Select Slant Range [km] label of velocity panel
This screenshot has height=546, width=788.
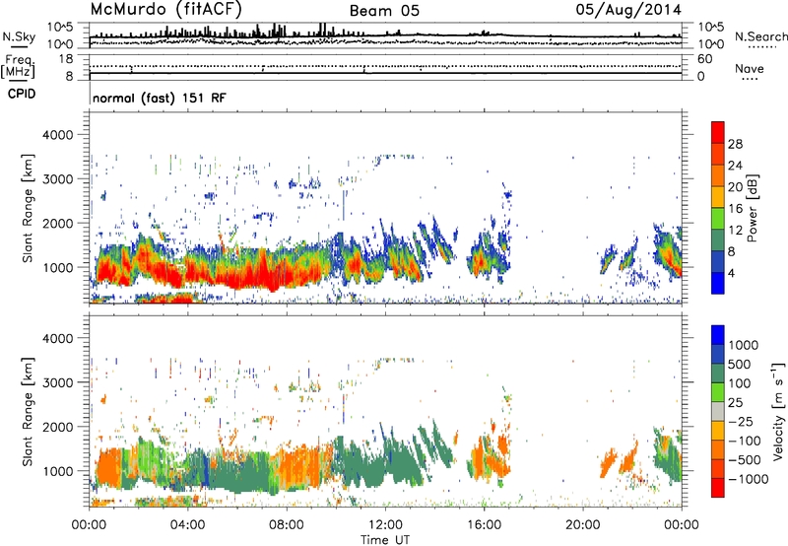[x=28, y=411]
